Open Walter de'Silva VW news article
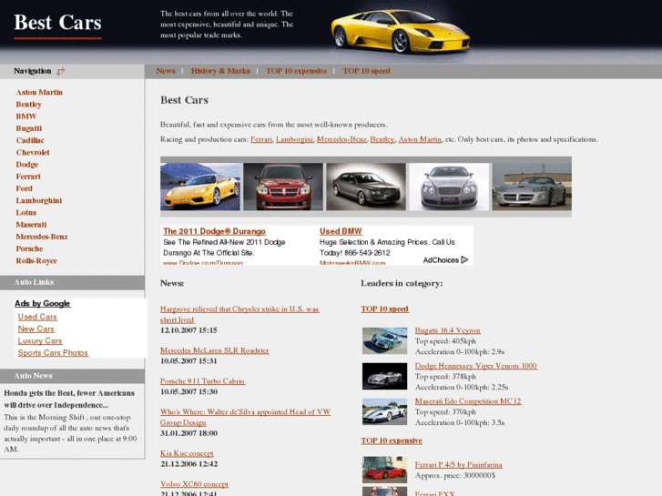The height and width of the screenshot is (496, 662). [245, 417]
